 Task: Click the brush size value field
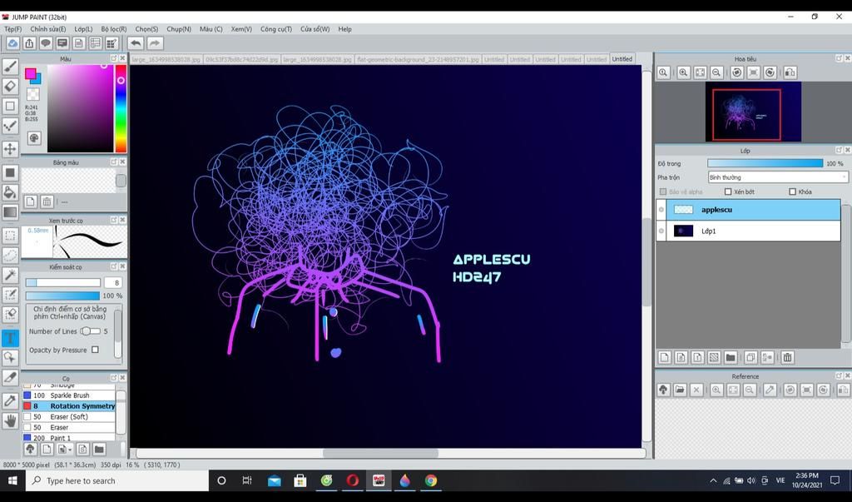pyautogui.click(x=113, y=282)
